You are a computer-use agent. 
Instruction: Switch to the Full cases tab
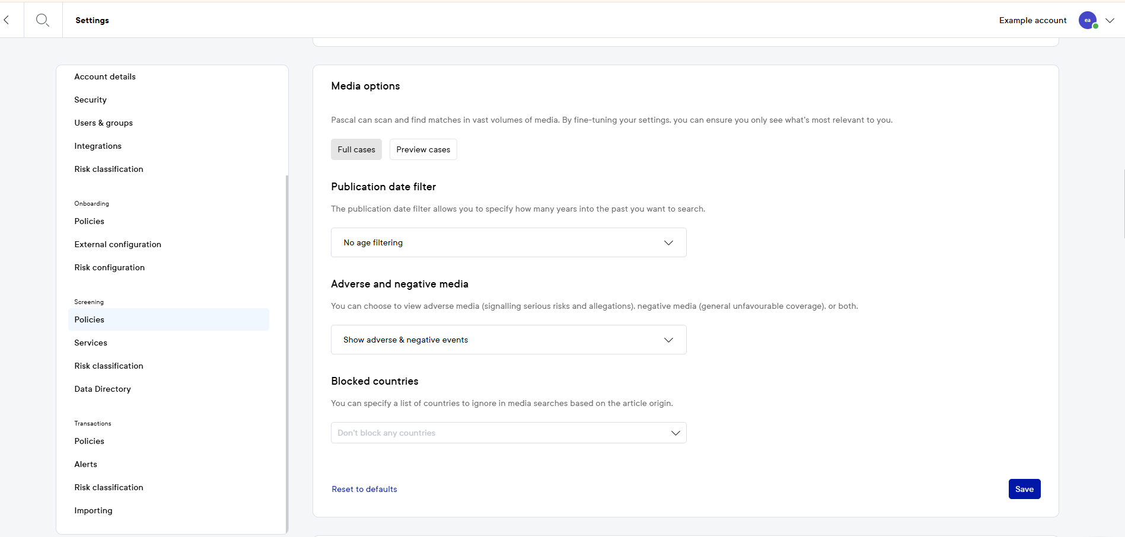pos(356,149)
